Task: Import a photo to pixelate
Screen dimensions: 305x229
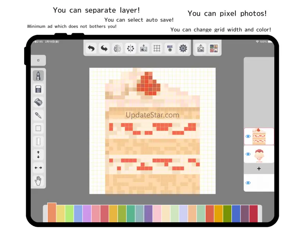Action: 144,48
